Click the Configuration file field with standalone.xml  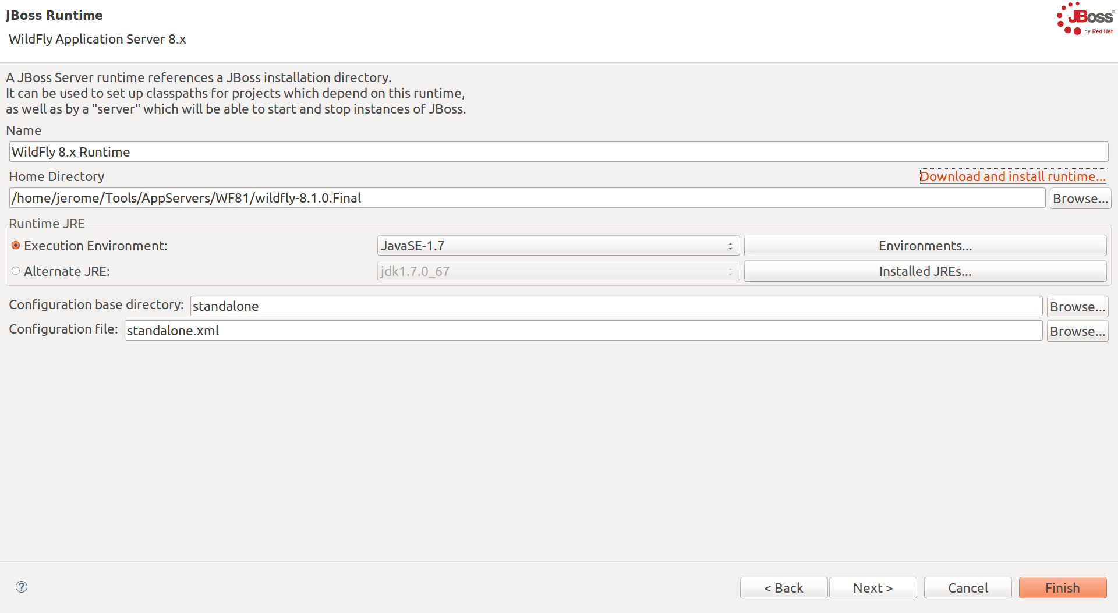coord(583,331)
